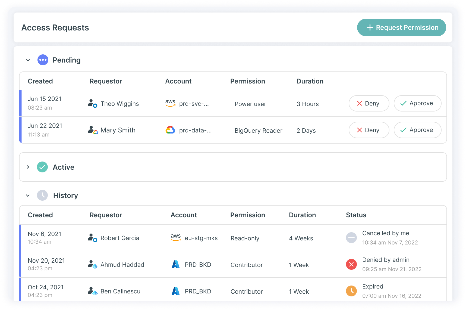Click the orange Expired icon on Ben Calinescu's row

pos(351,291)
